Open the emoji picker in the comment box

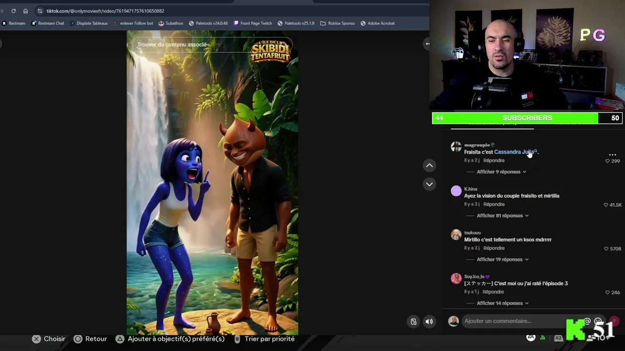click(x=598, y=321)
